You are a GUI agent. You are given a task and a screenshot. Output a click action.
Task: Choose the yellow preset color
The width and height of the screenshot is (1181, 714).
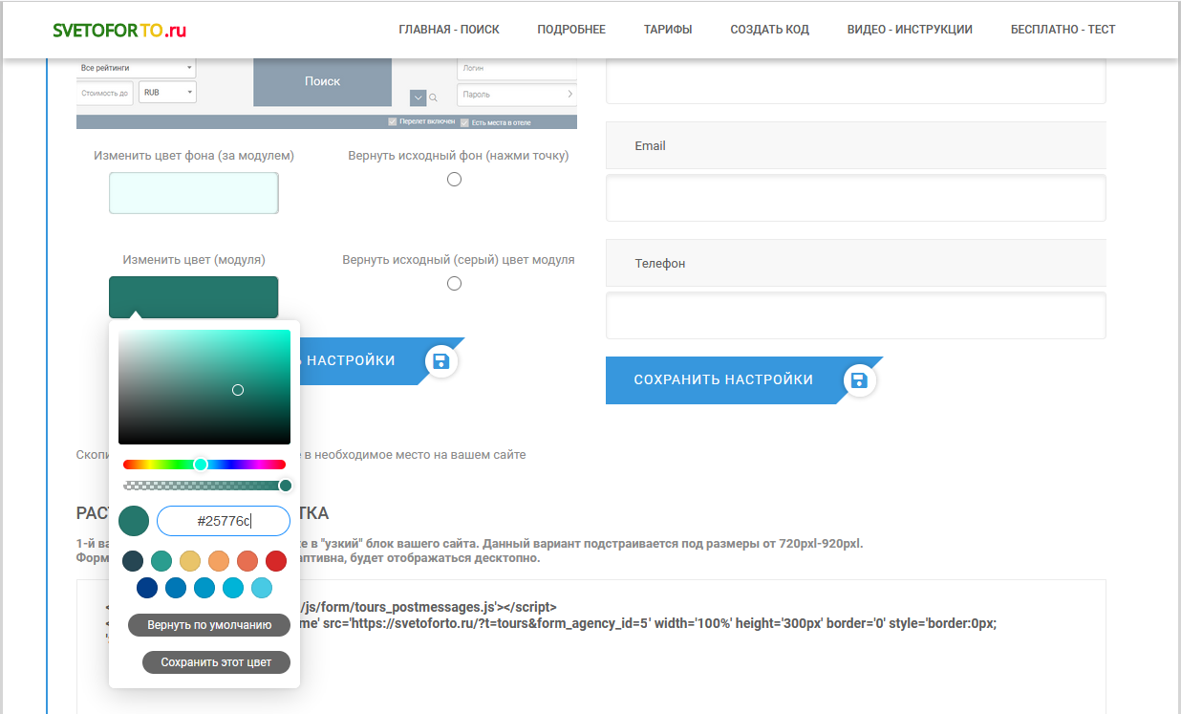190,561
